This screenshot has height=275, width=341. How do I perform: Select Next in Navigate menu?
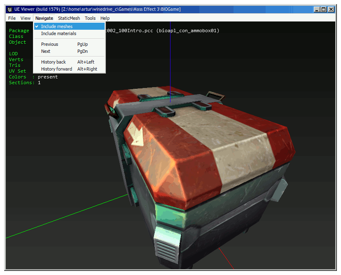click(69, 51)
